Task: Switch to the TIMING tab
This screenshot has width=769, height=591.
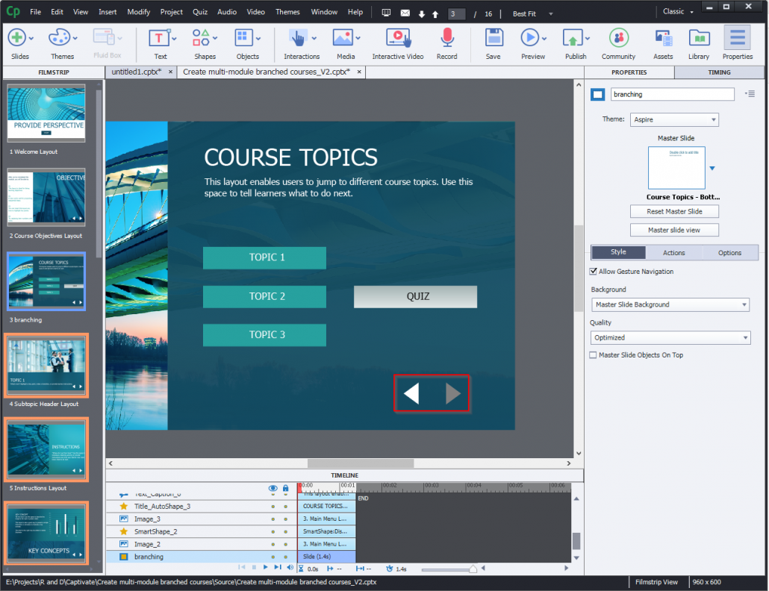Action: [720, 72]
